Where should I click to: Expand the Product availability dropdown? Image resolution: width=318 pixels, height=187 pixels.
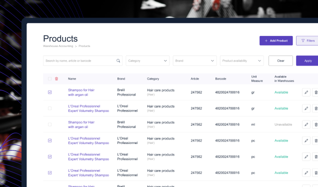(x=241, y=60)
